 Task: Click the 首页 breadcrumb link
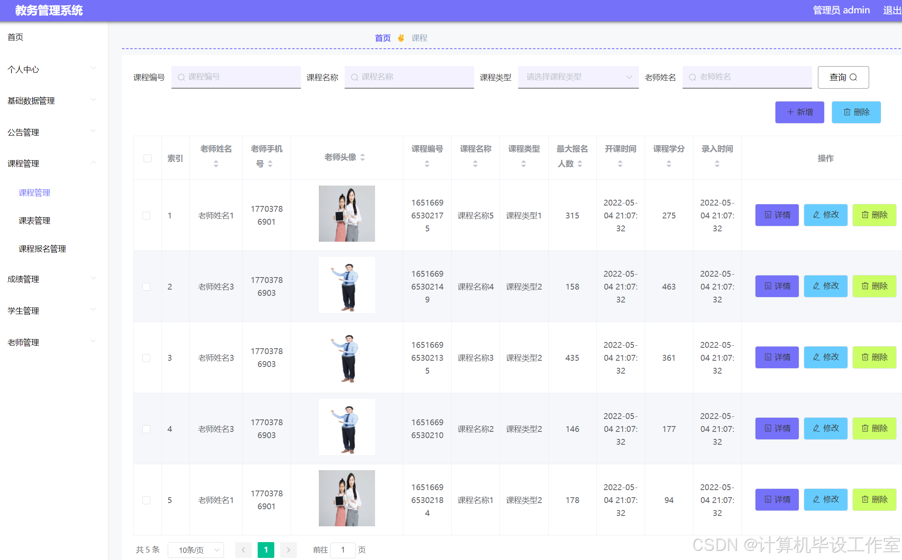pos(382,37)
